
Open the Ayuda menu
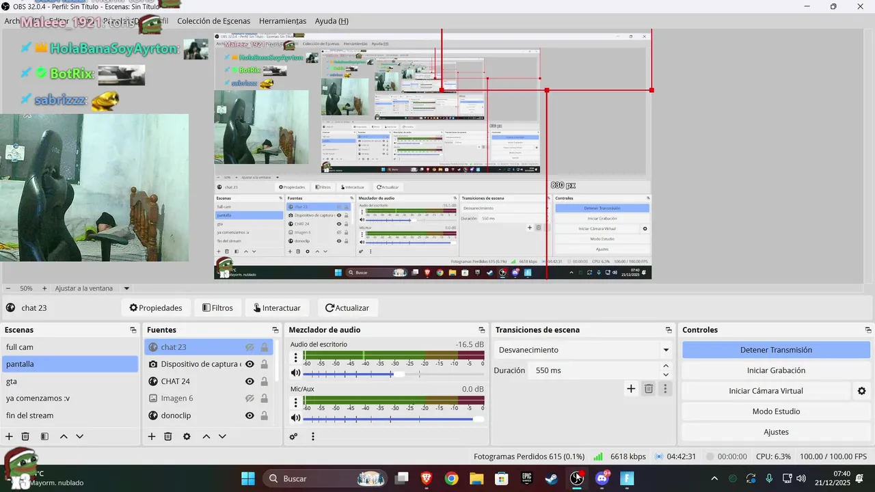point(332,21)
